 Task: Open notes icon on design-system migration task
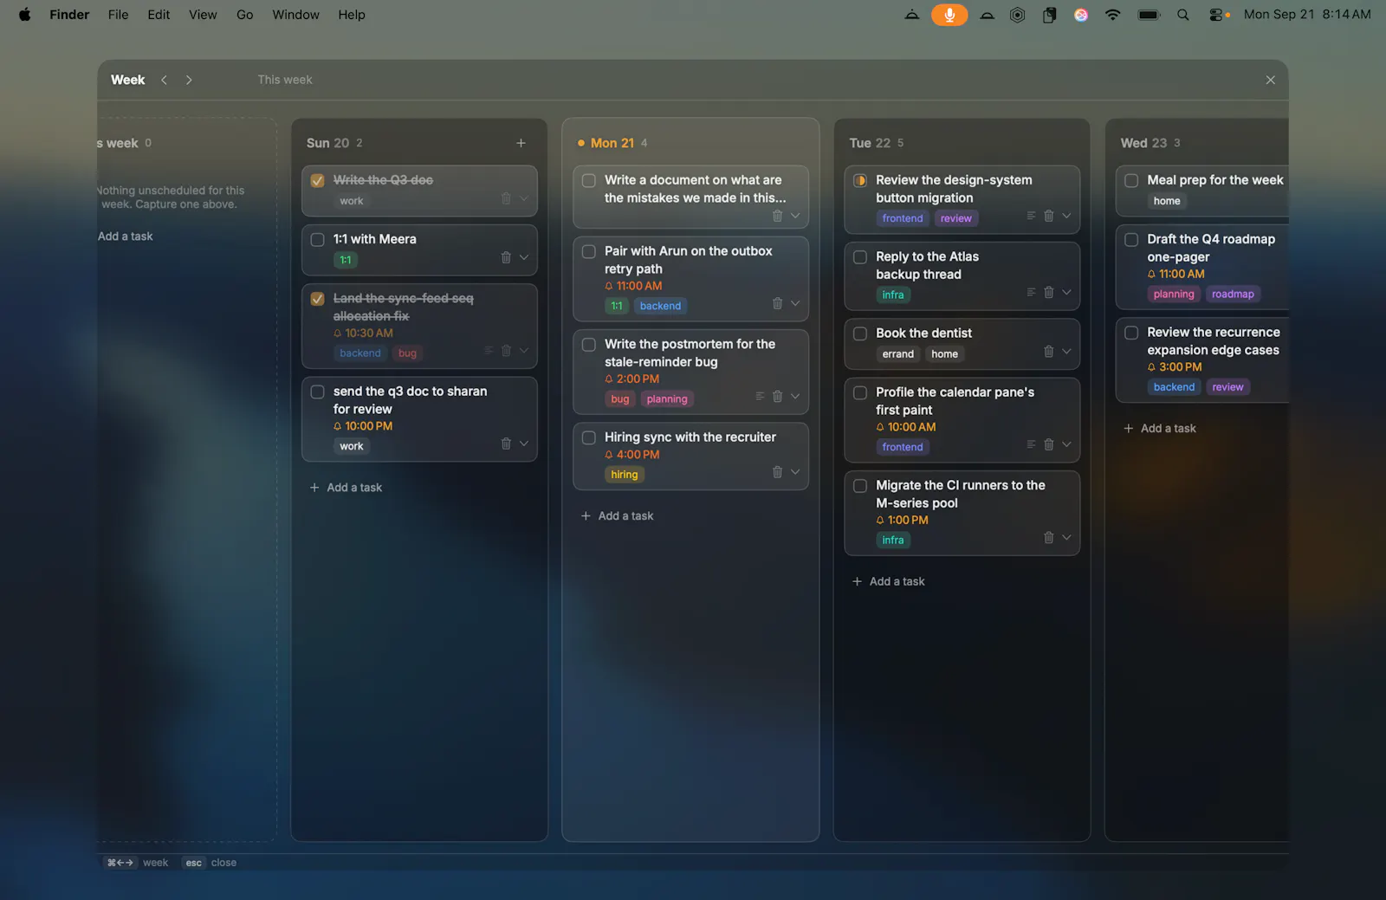pyautogui.click(x=1031, y=216)
